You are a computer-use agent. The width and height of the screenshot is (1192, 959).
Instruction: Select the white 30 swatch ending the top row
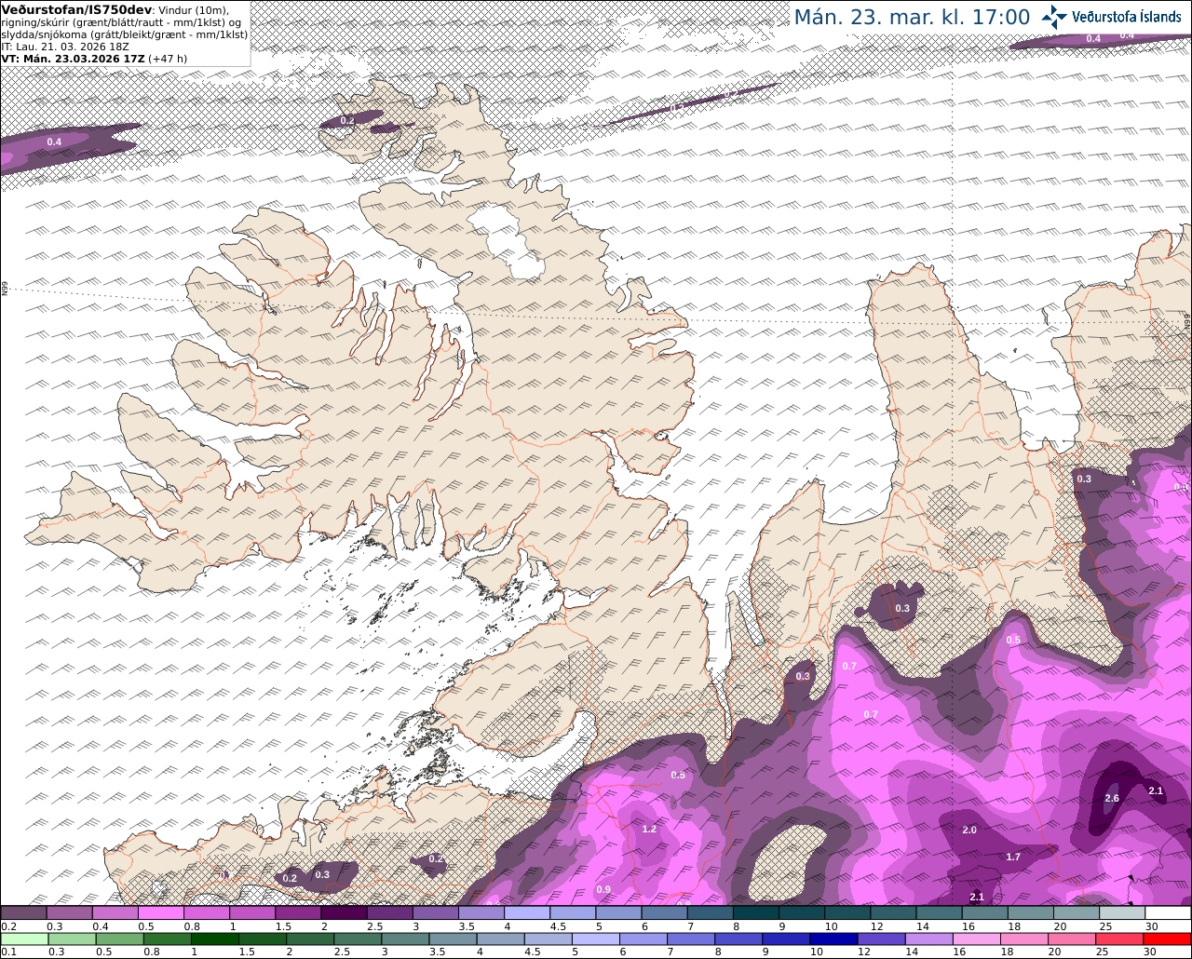(x=1169, y=913)
